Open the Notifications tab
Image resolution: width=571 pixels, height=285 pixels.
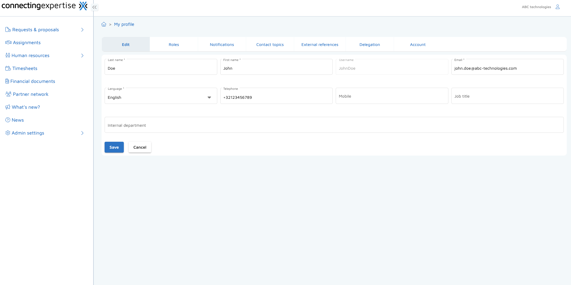(x=222, y=45)
